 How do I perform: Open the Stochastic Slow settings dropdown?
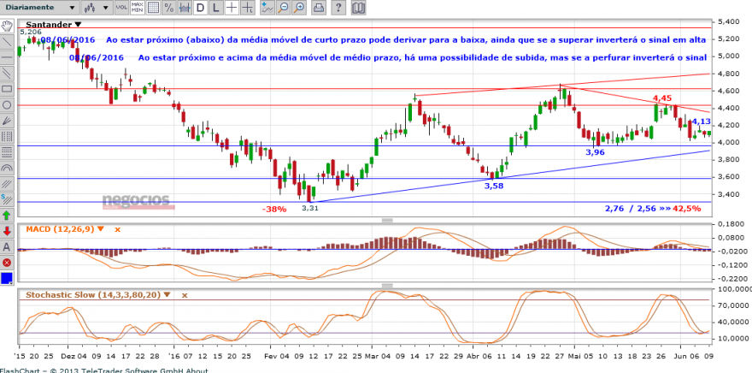tap(167, 295)
